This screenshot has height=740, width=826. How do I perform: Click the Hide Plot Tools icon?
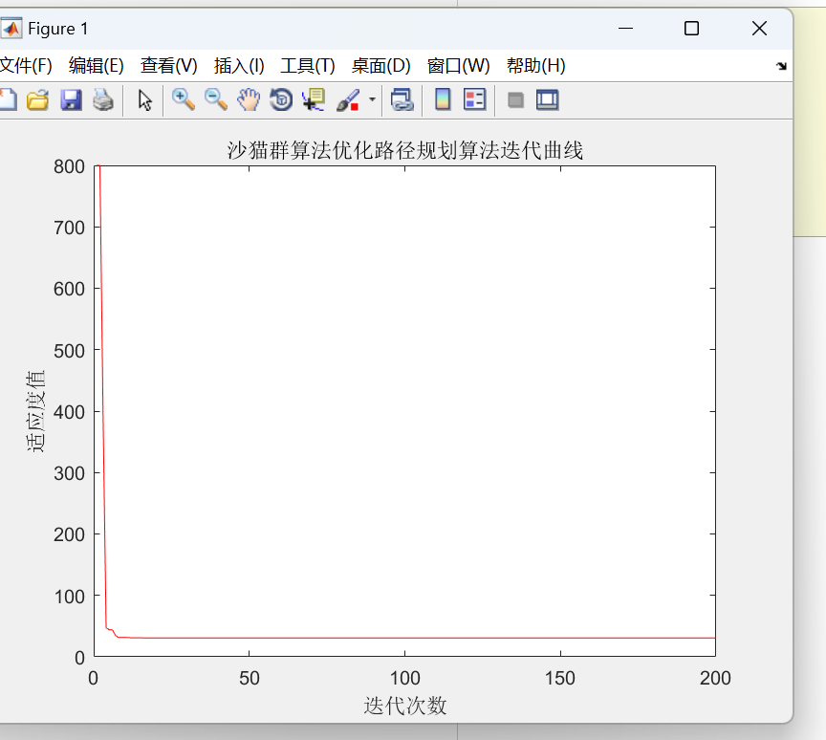click(x=515, y=99)
